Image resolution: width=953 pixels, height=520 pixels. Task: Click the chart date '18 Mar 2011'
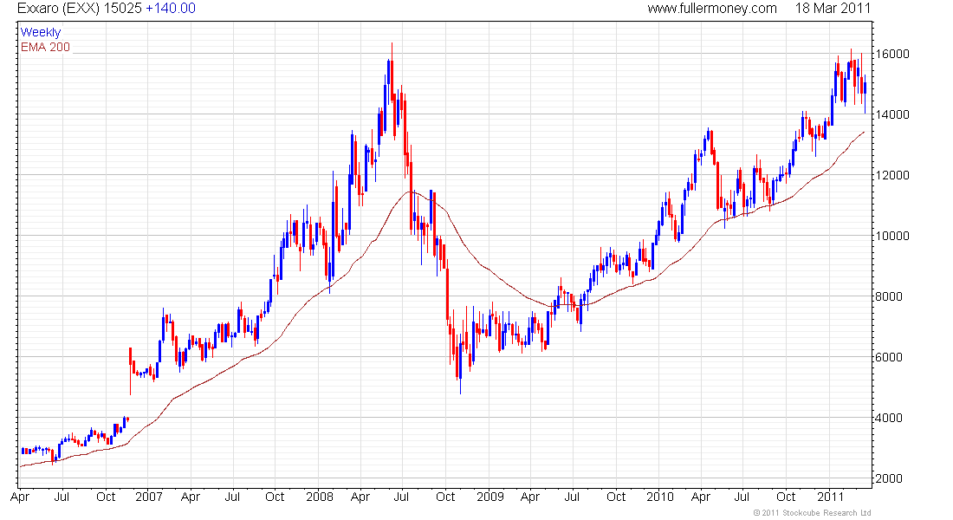pyautogui.click(x=833, y=9)
